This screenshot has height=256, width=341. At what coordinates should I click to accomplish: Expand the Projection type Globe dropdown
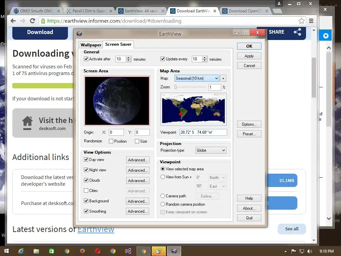click(x=211, y=150)
